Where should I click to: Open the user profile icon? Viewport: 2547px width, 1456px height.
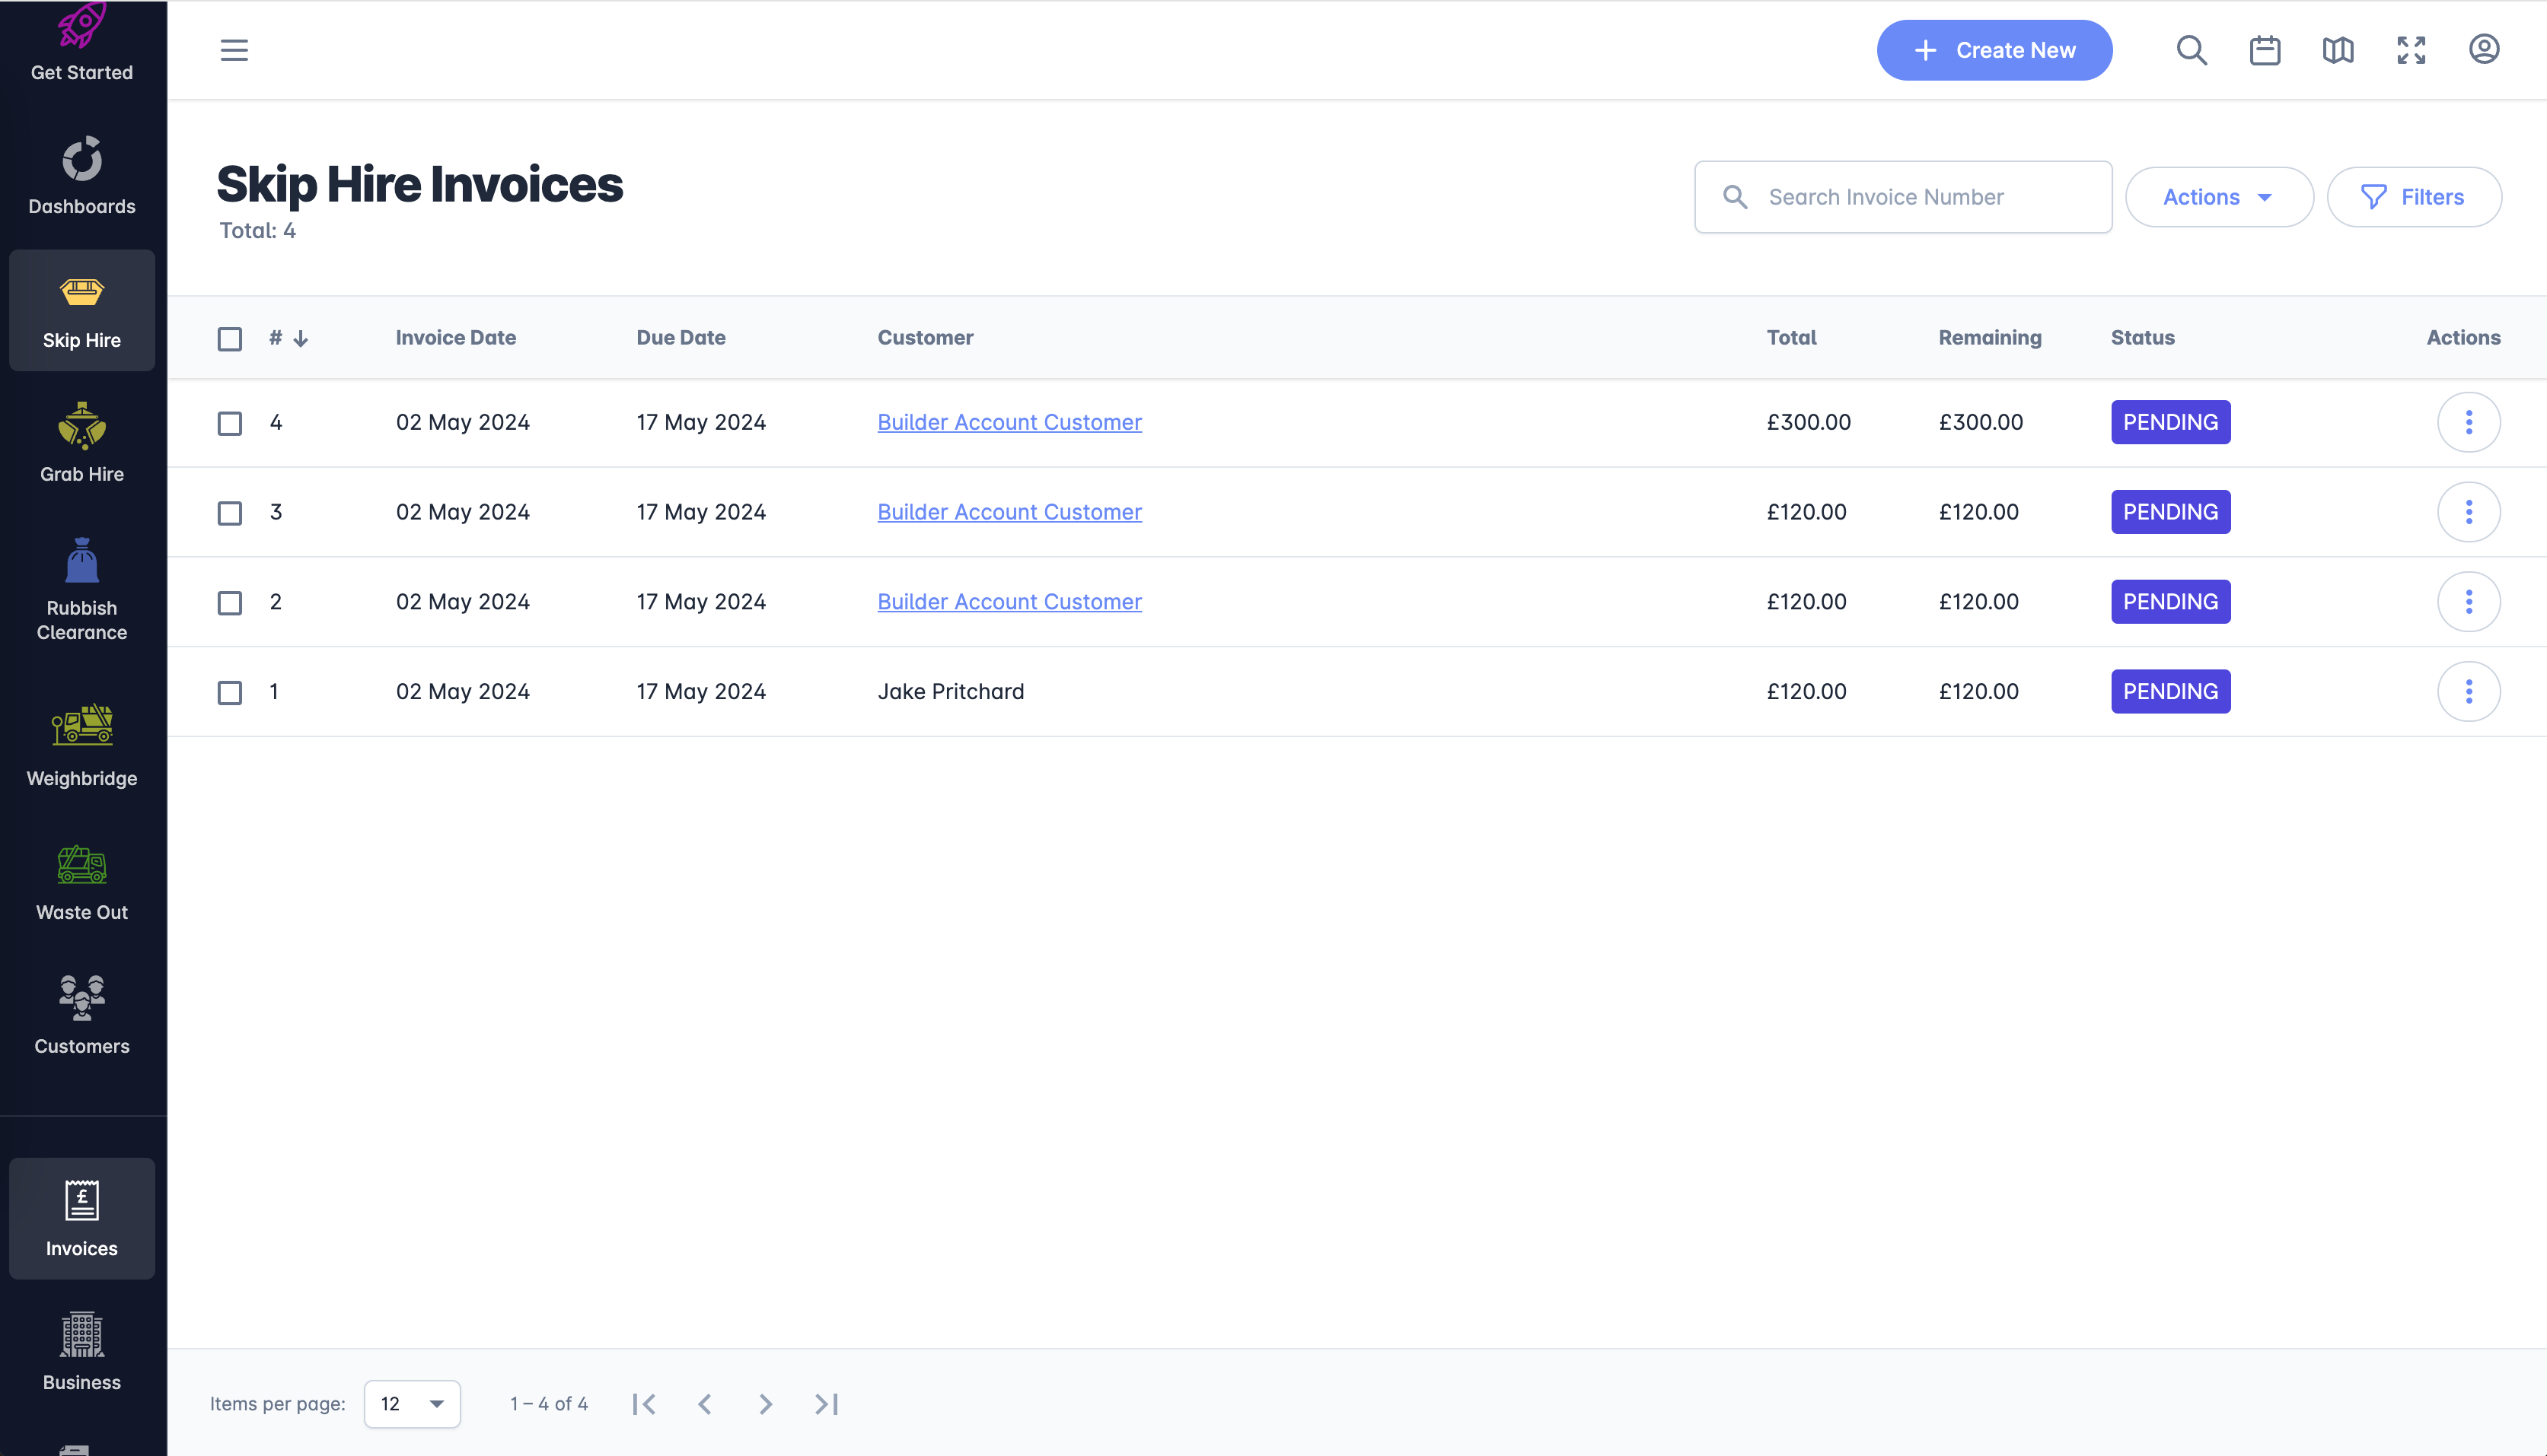click(2483, 50)
